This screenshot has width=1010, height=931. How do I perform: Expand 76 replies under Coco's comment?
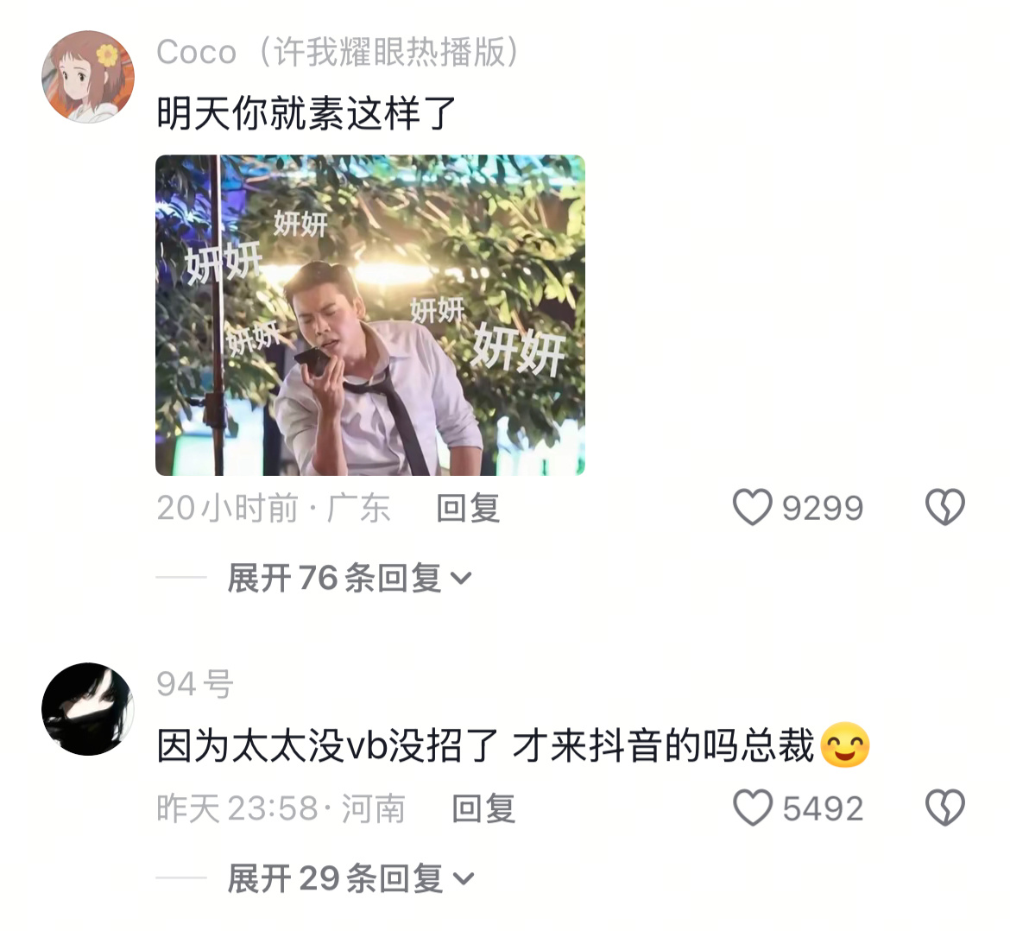[349, 578]
